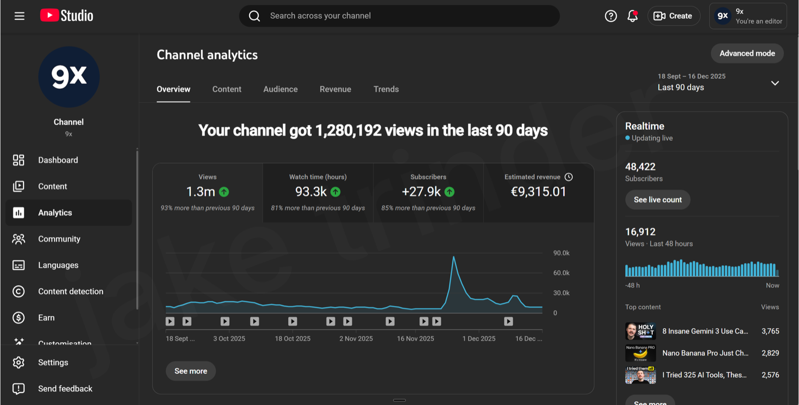799x405 pixels.
Task: Switch to the Content analytics tab
Action: click(x=227, y=89)
